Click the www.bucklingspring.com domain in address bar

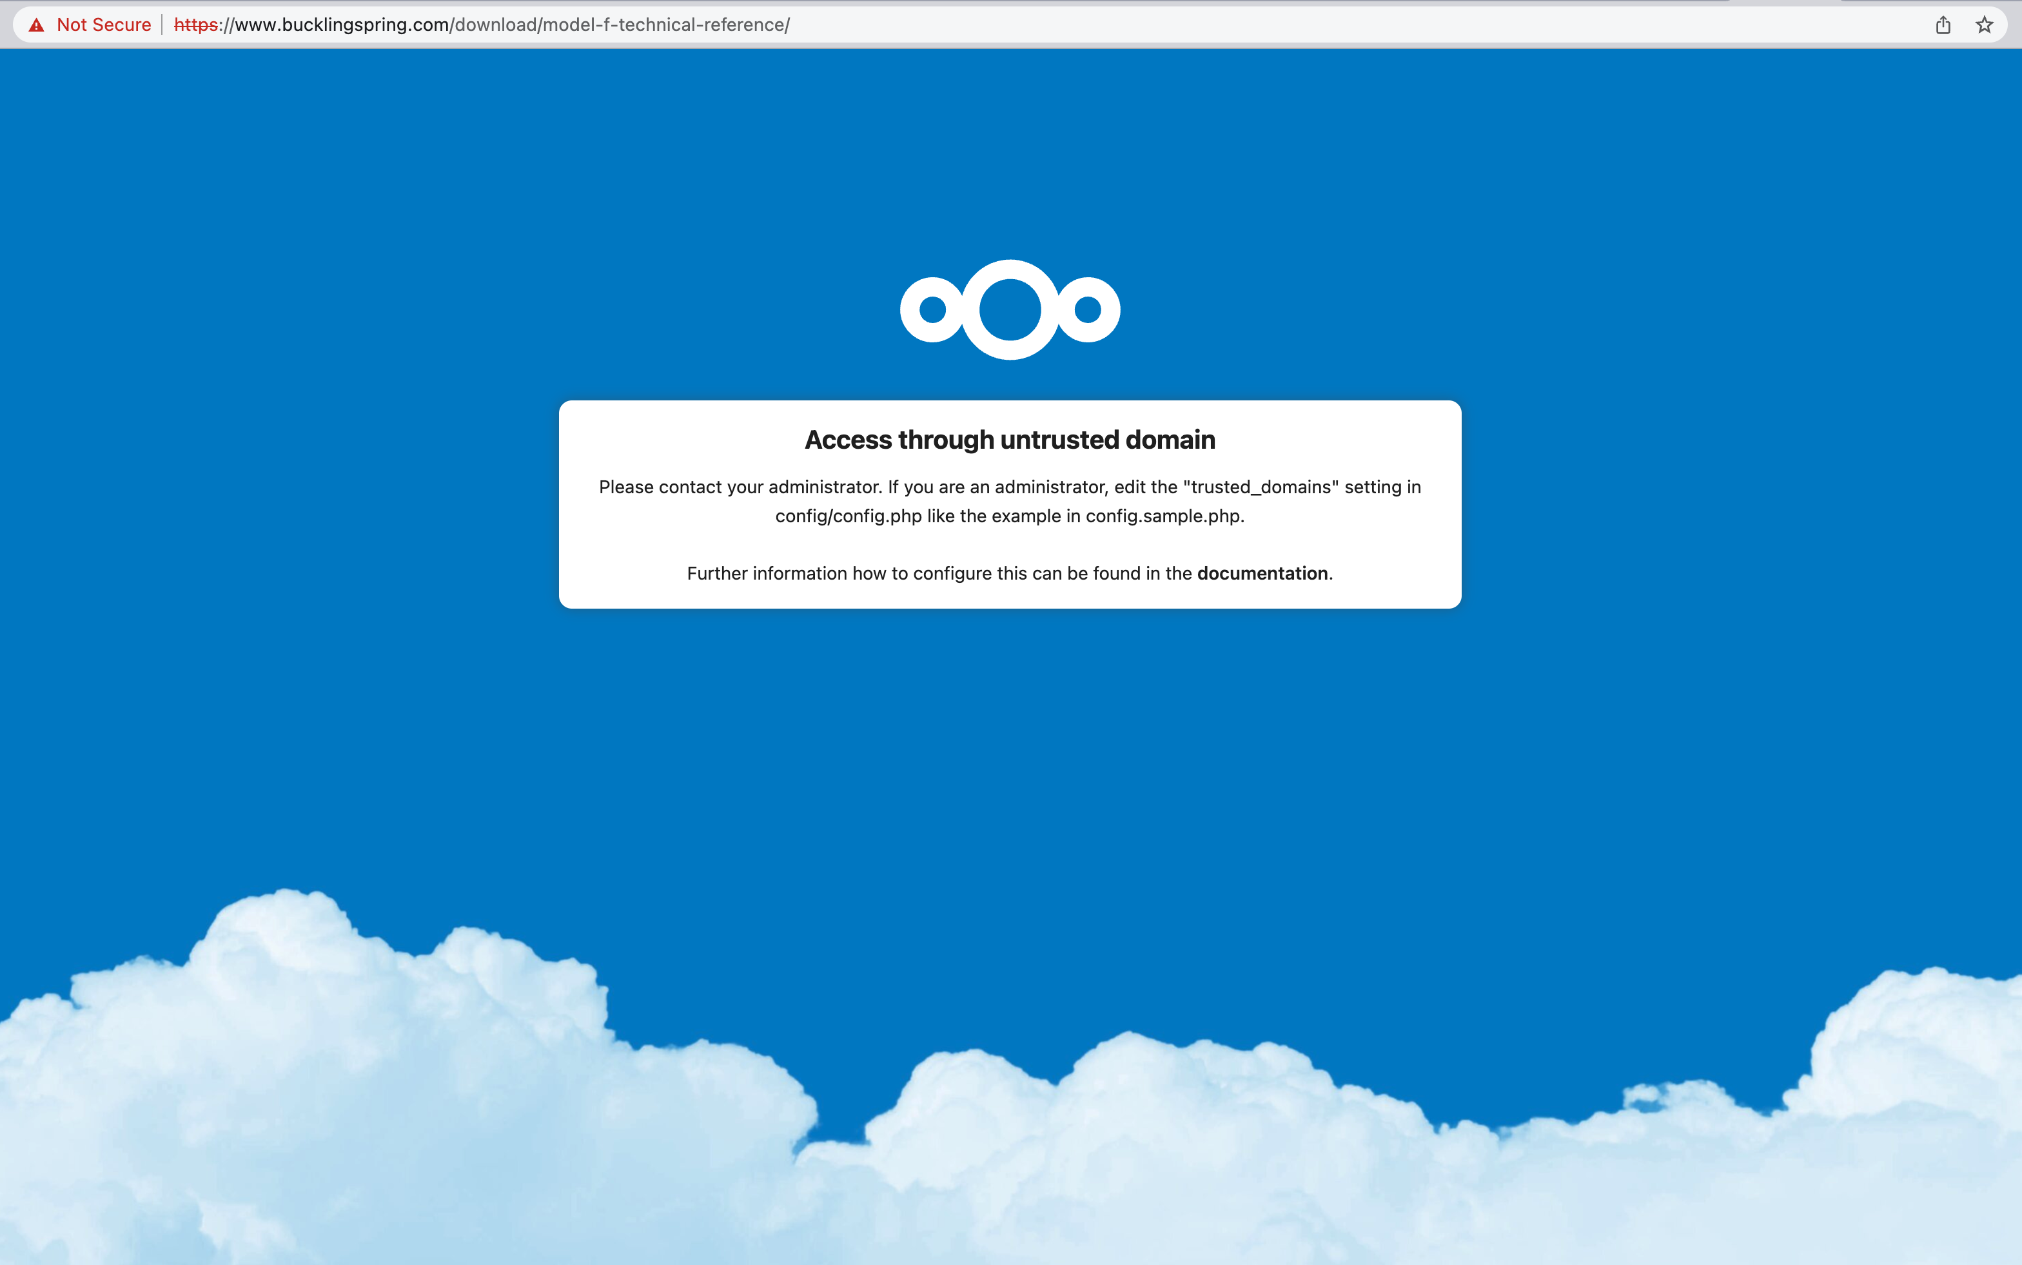tap(341, 25)
